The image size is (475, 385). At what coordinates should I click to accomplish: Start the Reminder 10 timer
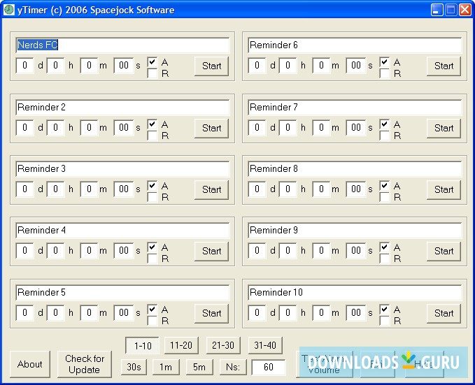coord(444,313)
